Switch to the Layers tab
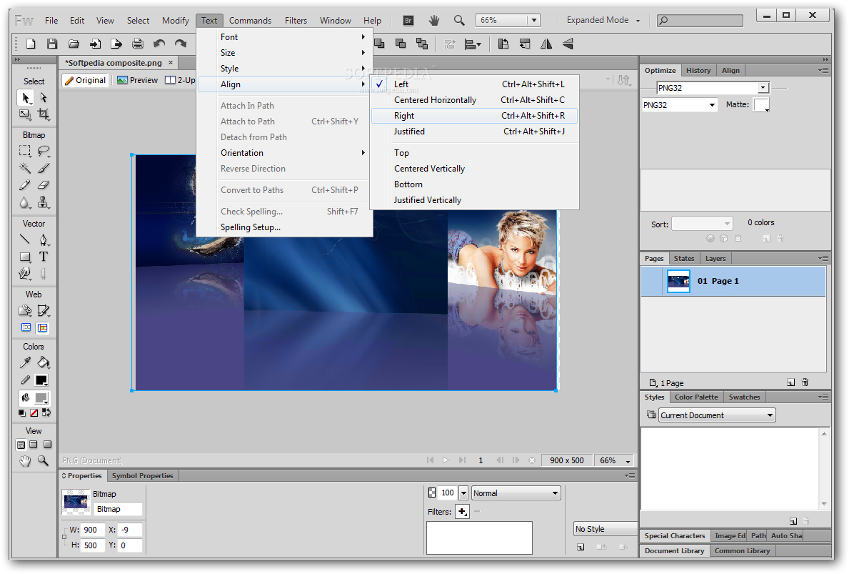 point(715,259)
